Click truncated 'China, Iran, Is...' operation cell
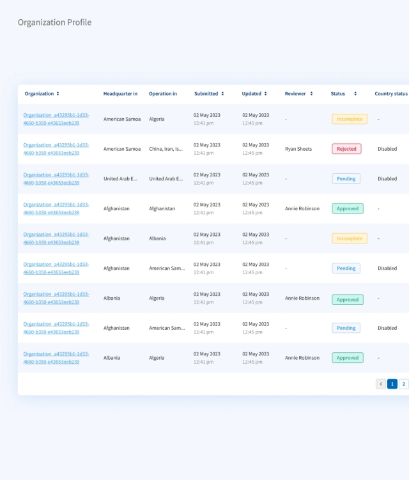409x480 pixels. [x=166, y=149]
